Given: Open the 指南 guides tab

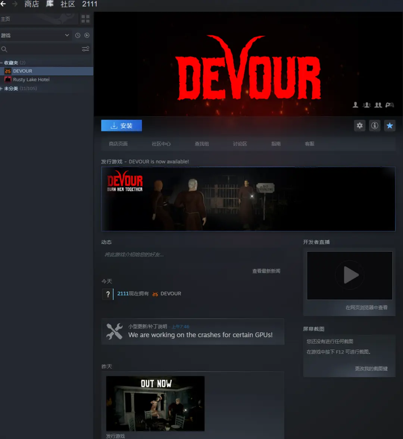Looking at the screenshot, I should pyautogui.click(x=276, y=144).
